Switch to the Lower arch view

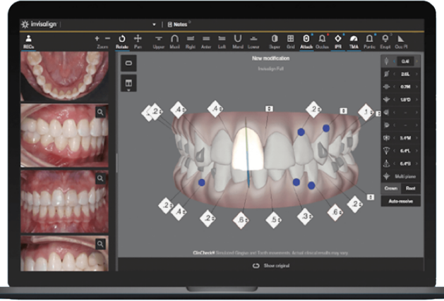(x=253, y=42)
